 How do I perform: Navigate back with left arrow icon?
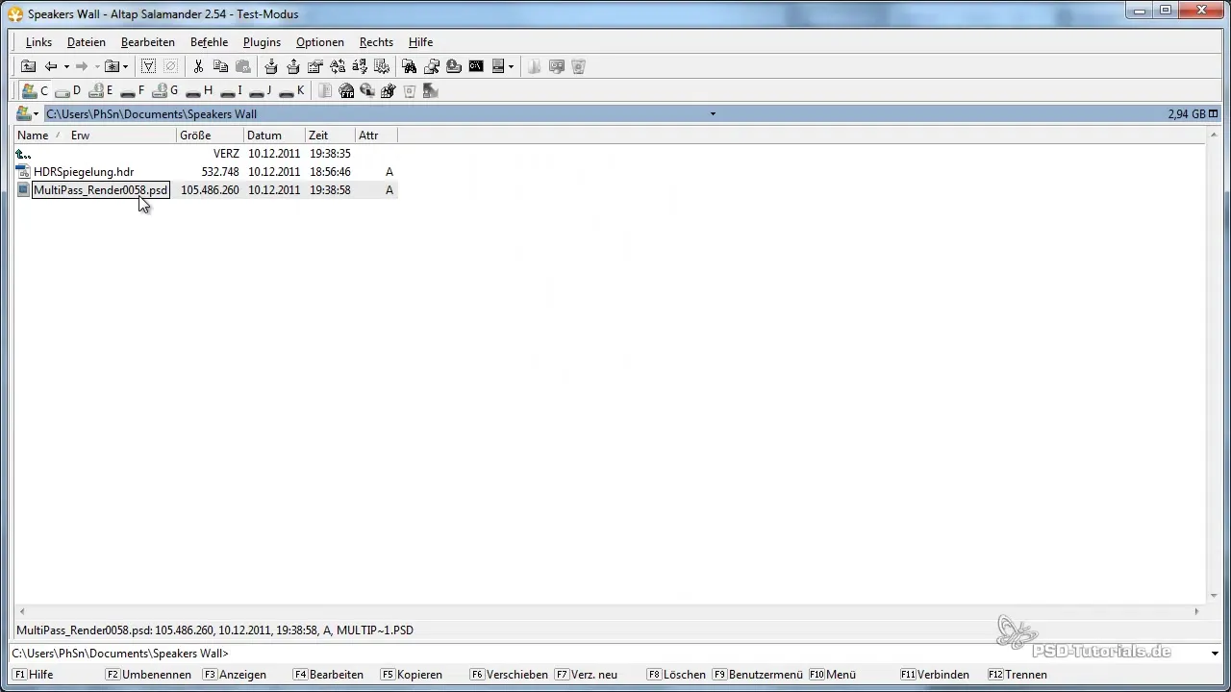click(x=51, y=66)
